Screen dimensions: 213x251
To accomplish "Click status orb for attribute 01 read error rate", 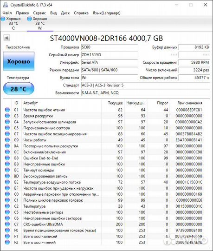I will pyautogui.click(x=7, y=110).
